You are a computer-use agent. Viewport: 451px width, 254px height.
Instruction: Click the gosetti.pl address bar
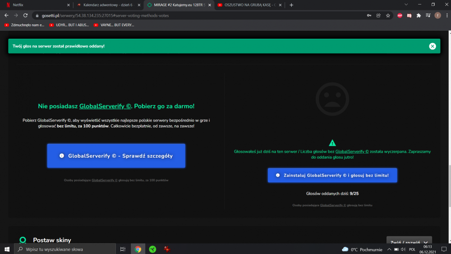(x=198, y=15)
